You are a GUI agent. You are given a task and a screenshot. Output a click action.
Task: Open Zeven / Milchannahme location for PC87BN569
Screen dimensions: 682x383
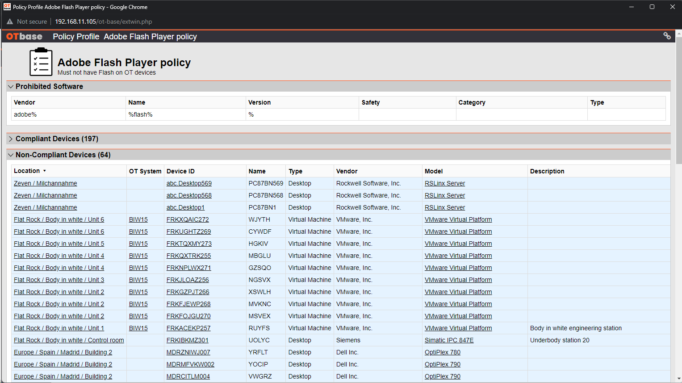click(x=45, y=183)
